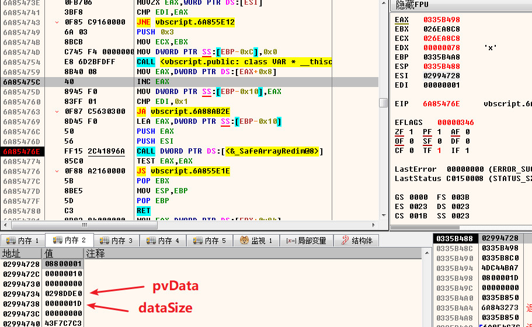The width and height of the screenshot is (532, 327).
Task: Click stack value 6A843273 at 0335B4A4
Action: (500, 308)
